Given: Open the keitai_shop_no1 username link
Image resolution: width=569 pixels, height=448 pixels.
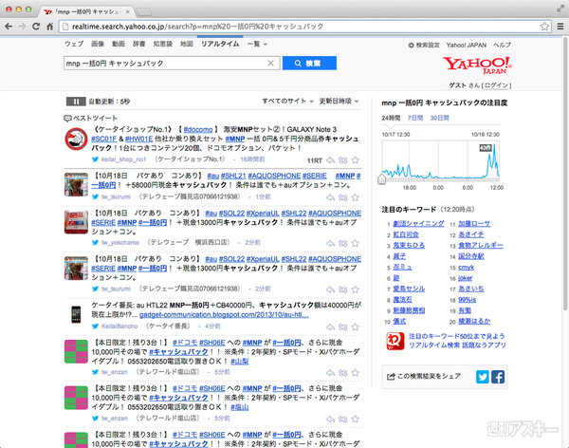Looking at the screenshot, I should click(123, 159).
